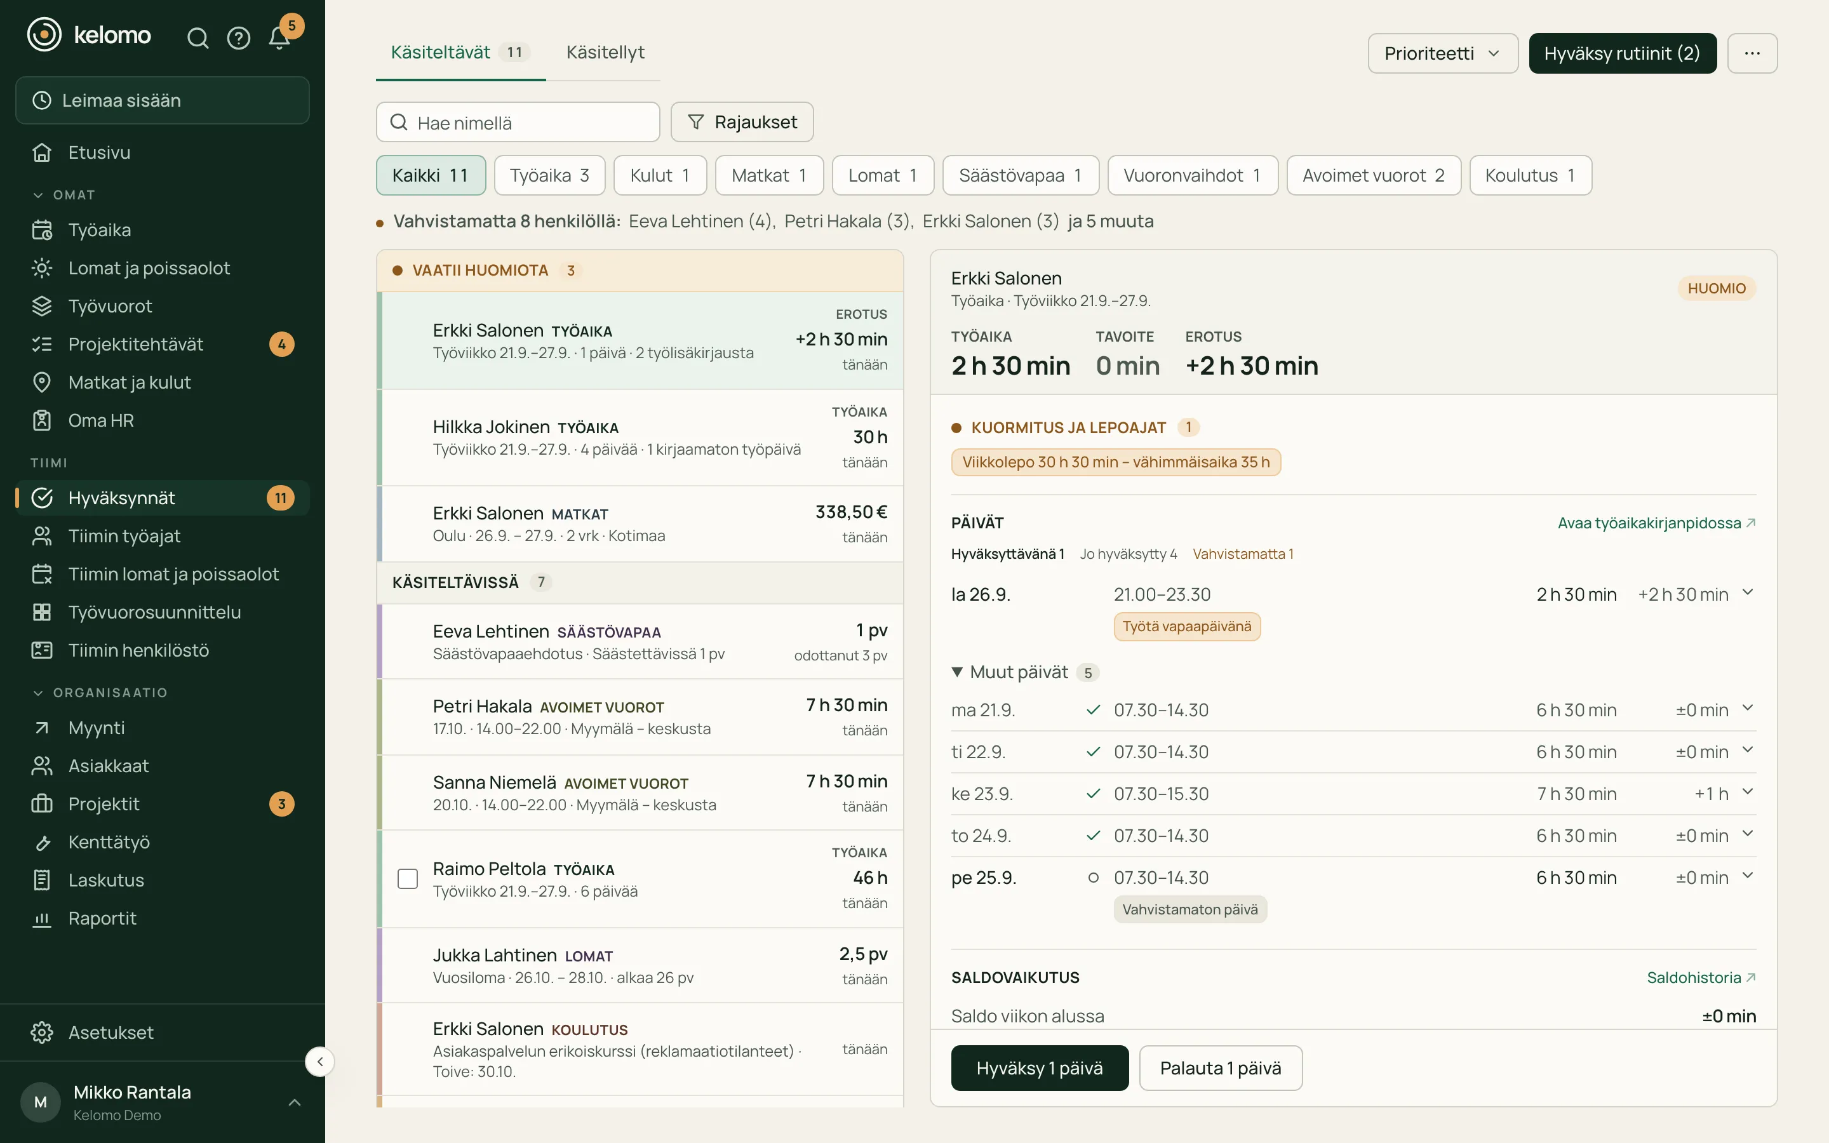Open Kenttätyö tool icon
Viewport: 1829px width, 1143px height.
pyautogui.click(x=43, y=842)
